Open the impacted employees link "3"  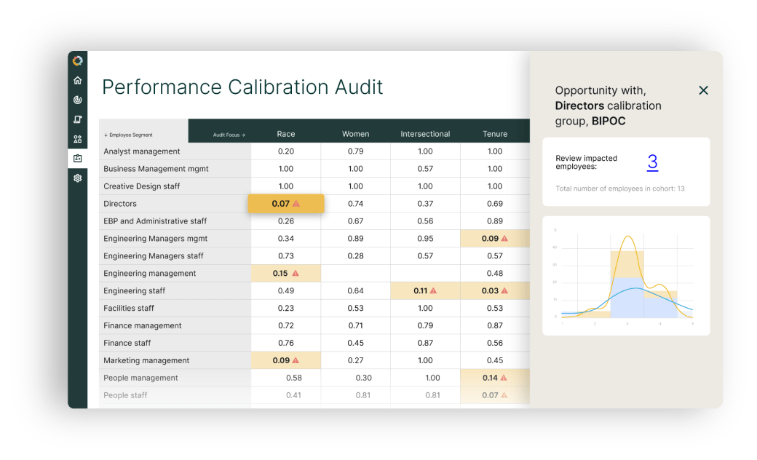pyautogui.click(x=652, y=162)
